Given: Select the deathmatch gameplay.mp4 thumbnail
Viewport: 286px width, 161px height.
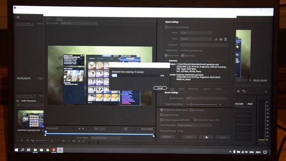Looking at the screenshot, I should pyautogui.click(x=30, y=119).
